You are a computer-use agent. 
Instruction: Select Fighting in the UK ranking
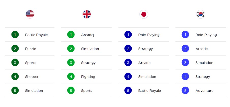pyautogui.click(x=88, y=77)
